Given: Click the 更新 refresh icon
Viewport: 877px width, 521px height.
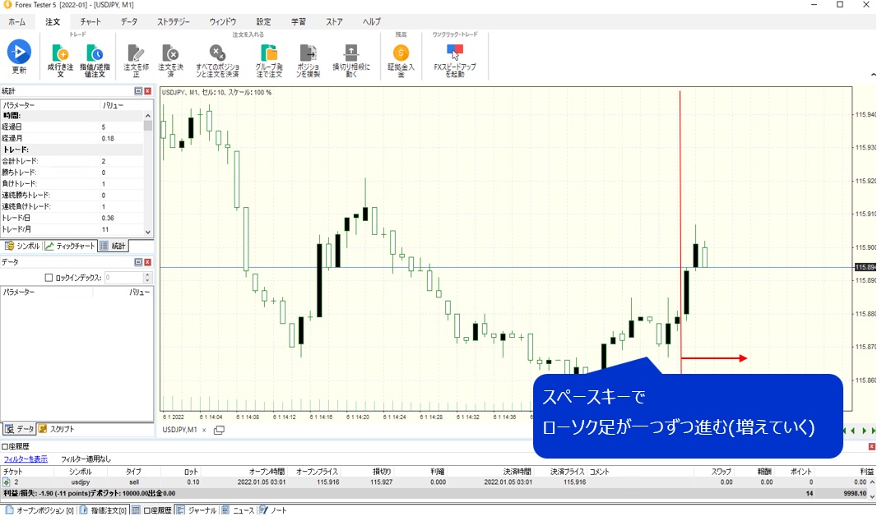Looking at the screenshot, I should click(19, 53).
